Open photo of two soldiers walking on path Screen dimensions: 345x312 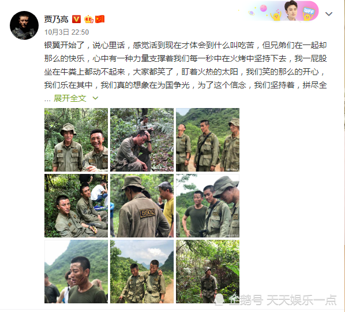142,272
